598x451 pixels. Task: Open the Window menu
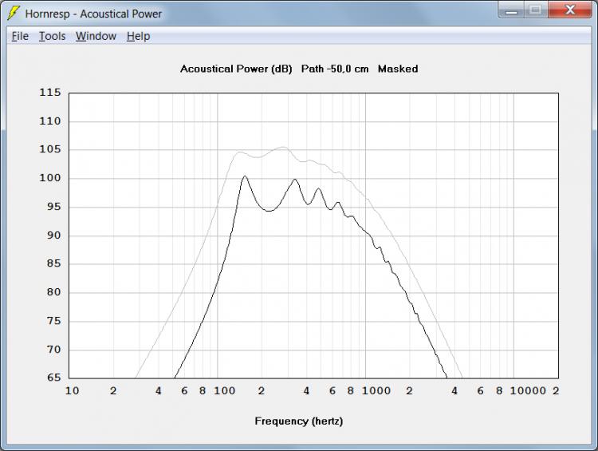point(96,36)
